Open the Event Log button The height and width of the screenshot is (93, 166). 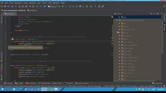click(x=157, y=83)
